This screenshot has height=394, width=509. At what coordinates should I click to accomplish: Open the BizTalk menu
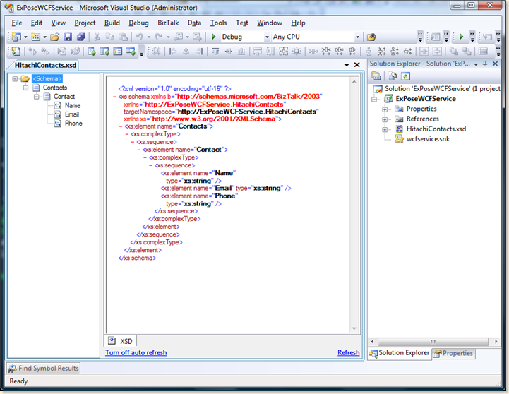tap(168, 23)
